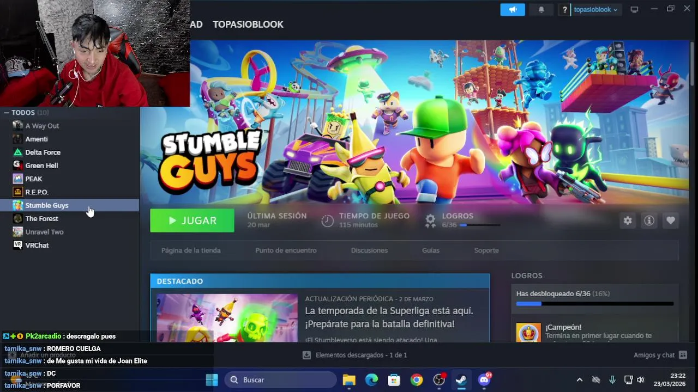Screen dimensions: 698x392
Task: Select Stumble Guys in the game list
Action: coord(70,205)
